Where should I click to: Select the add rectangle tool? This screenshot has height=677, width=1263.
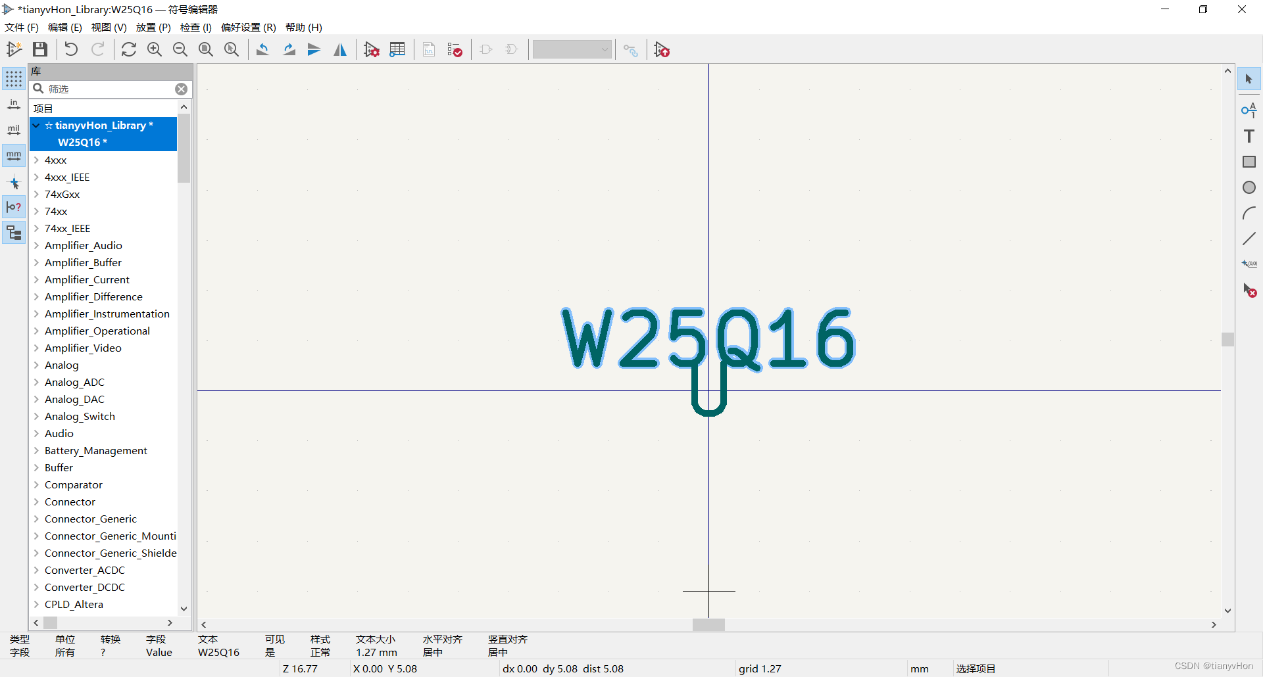pos(1249,162)
